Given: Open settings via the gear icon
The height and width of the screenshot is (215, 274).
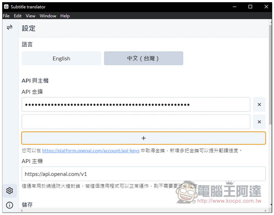Looking at the screenshot, I should pos(10,191).
